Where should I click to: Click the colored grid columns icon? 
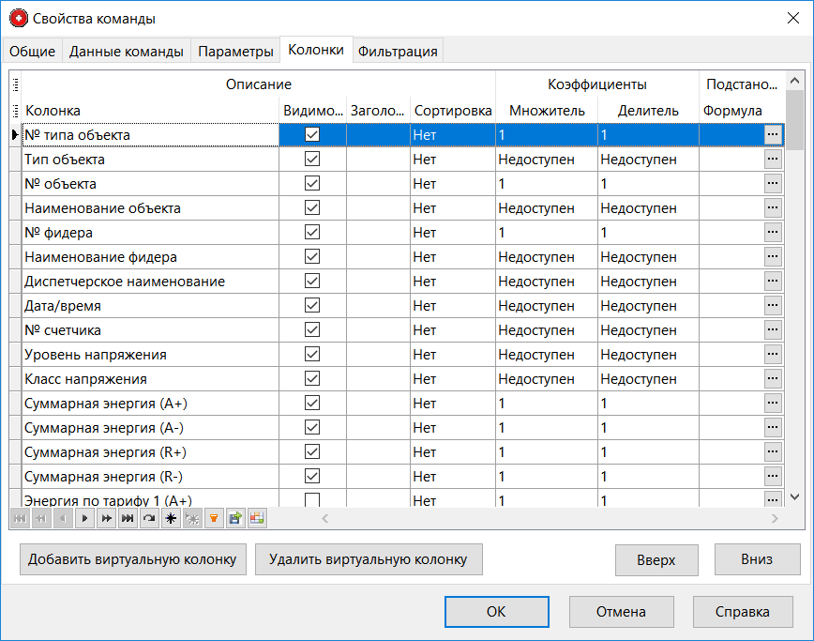[256, 517]
